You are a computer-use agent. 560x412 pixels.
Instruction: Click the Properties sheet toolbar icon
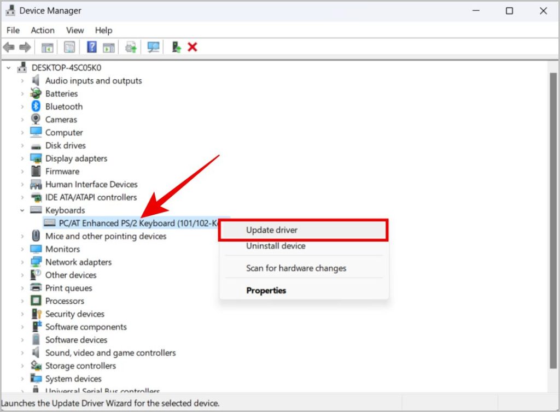[x=69, y=47]
